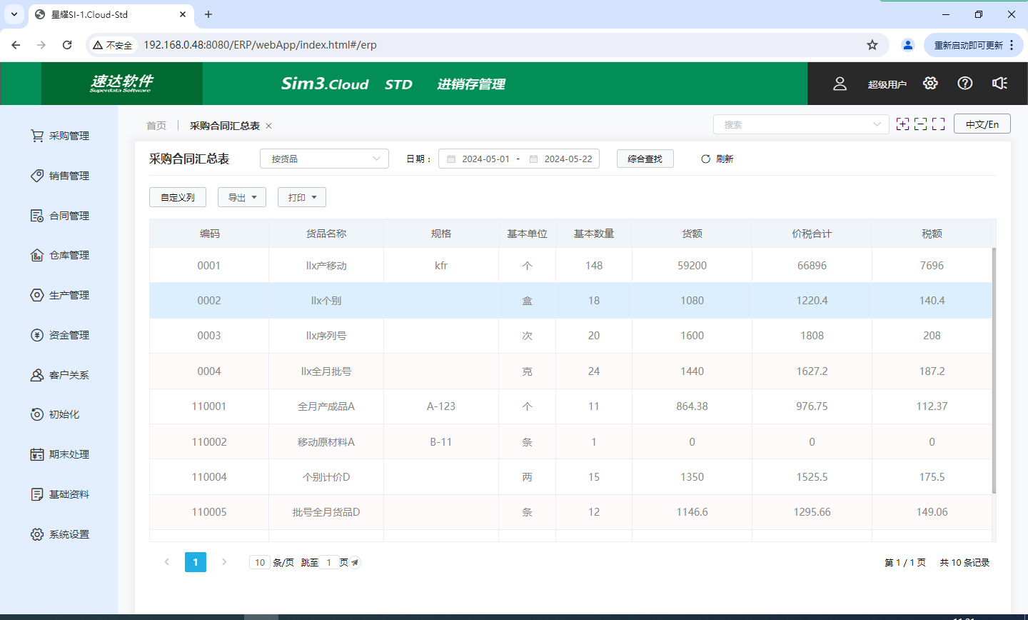This screenshot has width=1028, height=620.
Task: Click the 综合查找 button
Action: point(645,159)
